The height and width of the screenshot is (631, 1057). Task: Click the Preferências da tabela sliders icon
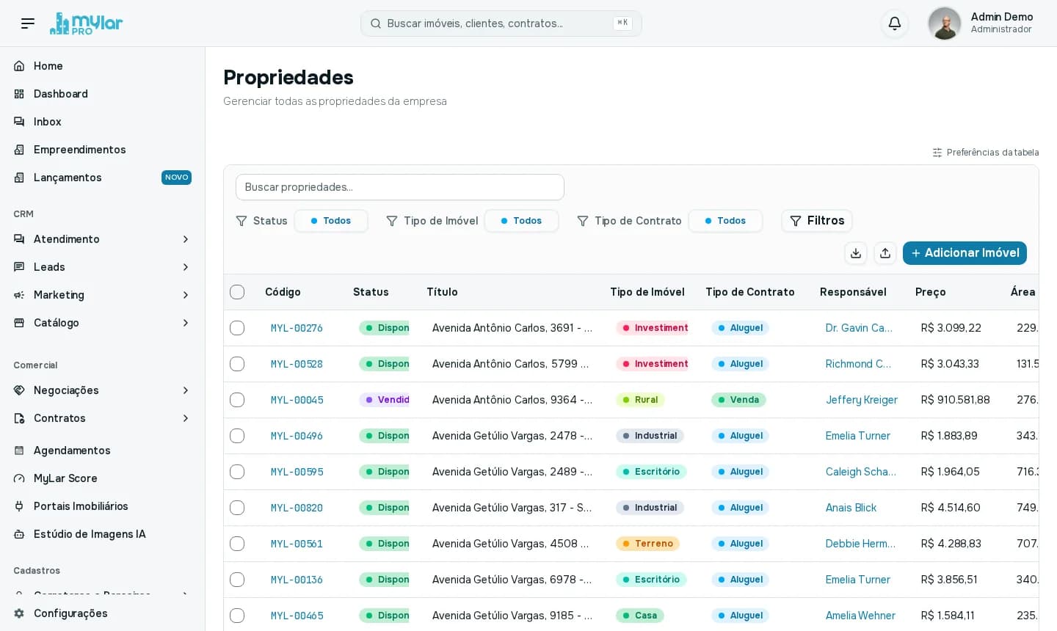coord(937,153)
